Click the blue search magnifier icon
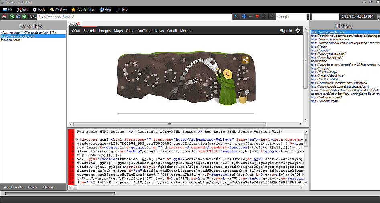The image size is (380, 203). [236, 16]
